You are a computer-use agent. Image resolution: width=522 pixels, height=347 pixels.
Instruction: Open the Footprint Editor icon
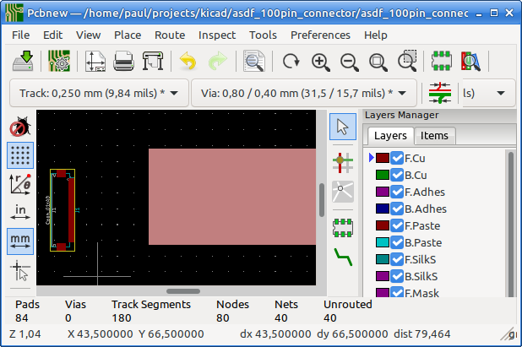click(x=442, y=61)
